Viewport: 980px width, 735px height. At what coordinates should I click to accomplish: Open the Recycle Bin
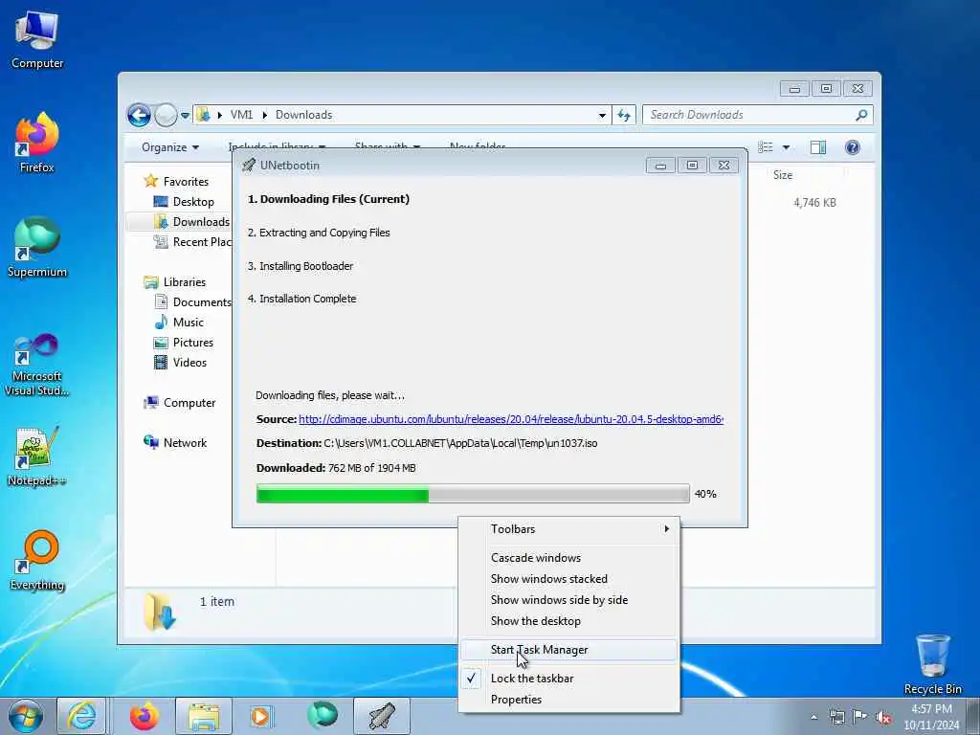click(x=932, y=664)
